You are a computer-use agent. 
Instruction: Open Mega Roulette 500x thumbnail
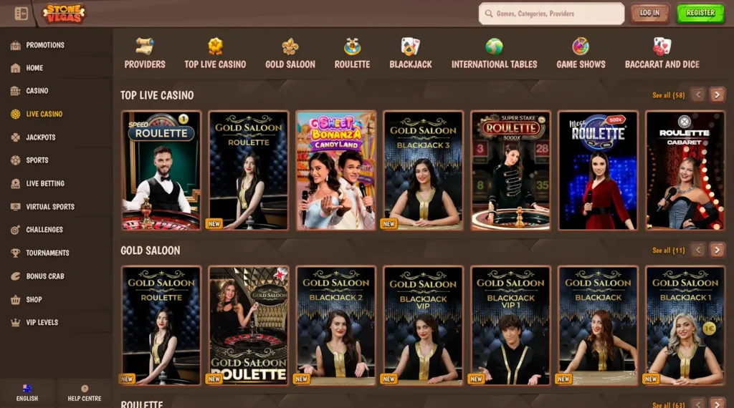pyautogui.click(x=598, y=170)
